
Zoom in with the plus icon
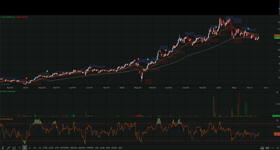tap(277, 148)
